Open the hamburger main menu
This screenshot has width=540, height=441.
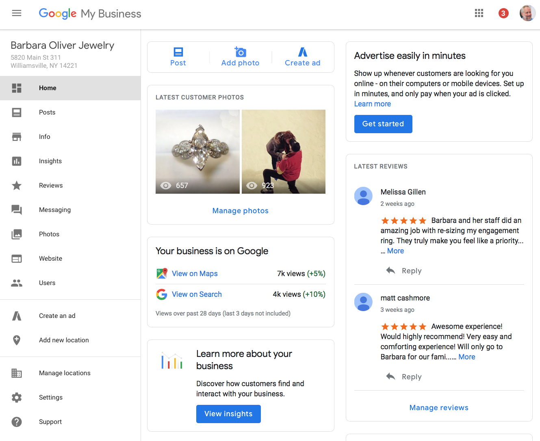click(17, 13)
